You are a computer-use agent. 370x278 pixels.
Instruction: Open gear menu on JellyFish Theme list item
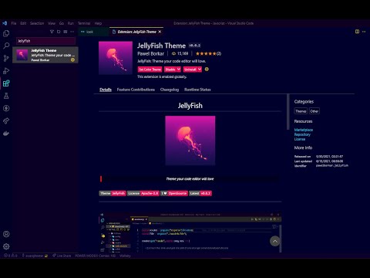click(x=72, y=59)
